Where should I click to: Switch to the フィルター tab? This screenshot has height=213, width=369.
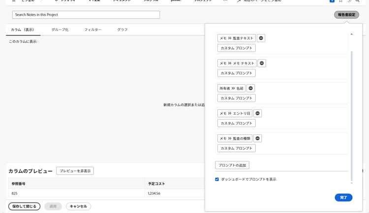pos(93,30)
